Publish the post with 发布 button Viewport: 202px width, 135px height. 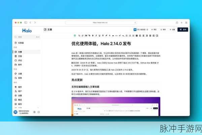click(183, 30)
